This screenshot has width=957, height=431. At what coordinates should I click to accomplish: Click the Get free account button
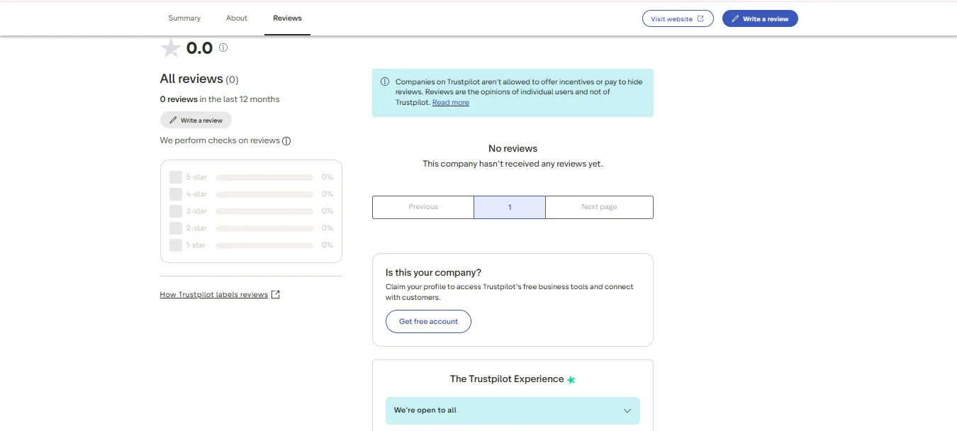tap(428, 321)
